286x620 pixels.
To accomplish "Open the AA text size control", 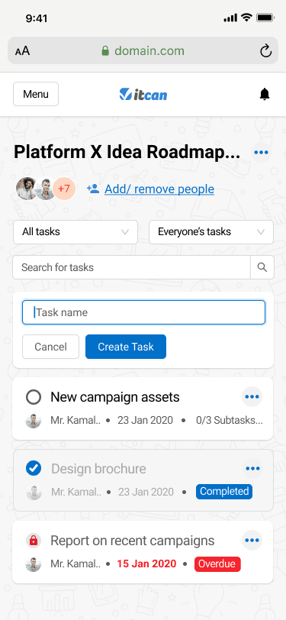I will coord(23,51).
